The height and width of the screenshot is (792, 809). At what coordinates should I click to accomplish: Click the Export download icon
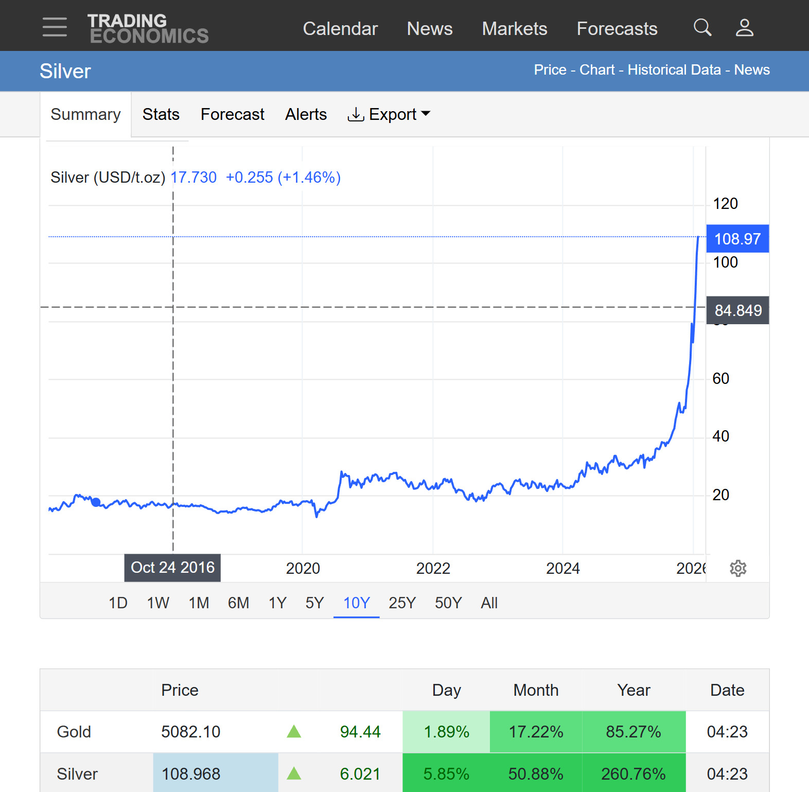pyautogui.click(x=356, y=114)
